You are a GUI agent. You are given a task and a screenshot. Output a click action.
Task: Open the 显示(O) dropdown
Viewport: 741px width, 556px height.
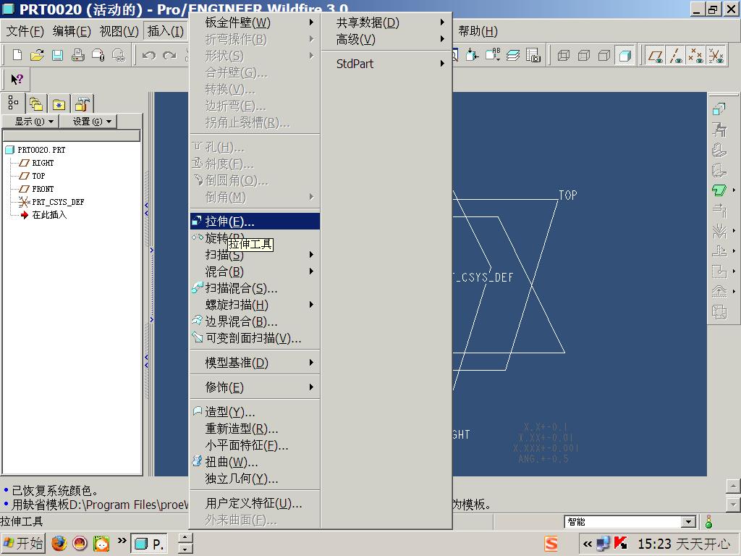click(30, 122)
